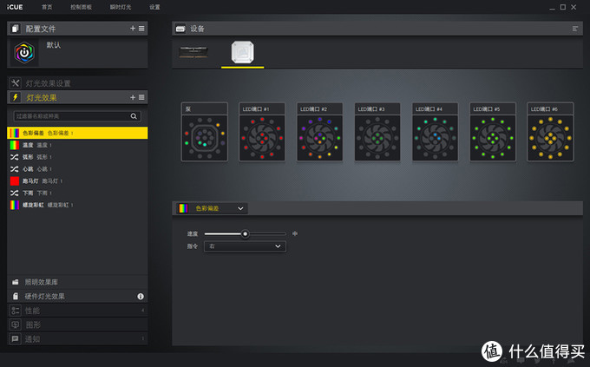Select the LED端口 #6 fan

550,132
